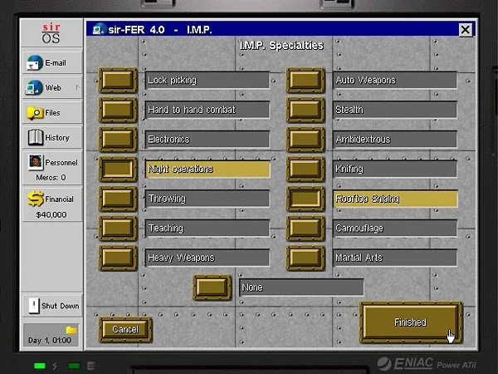The image size is (498, 374).
Task: Open the History book icon
Action: click(x=36, y=137)
